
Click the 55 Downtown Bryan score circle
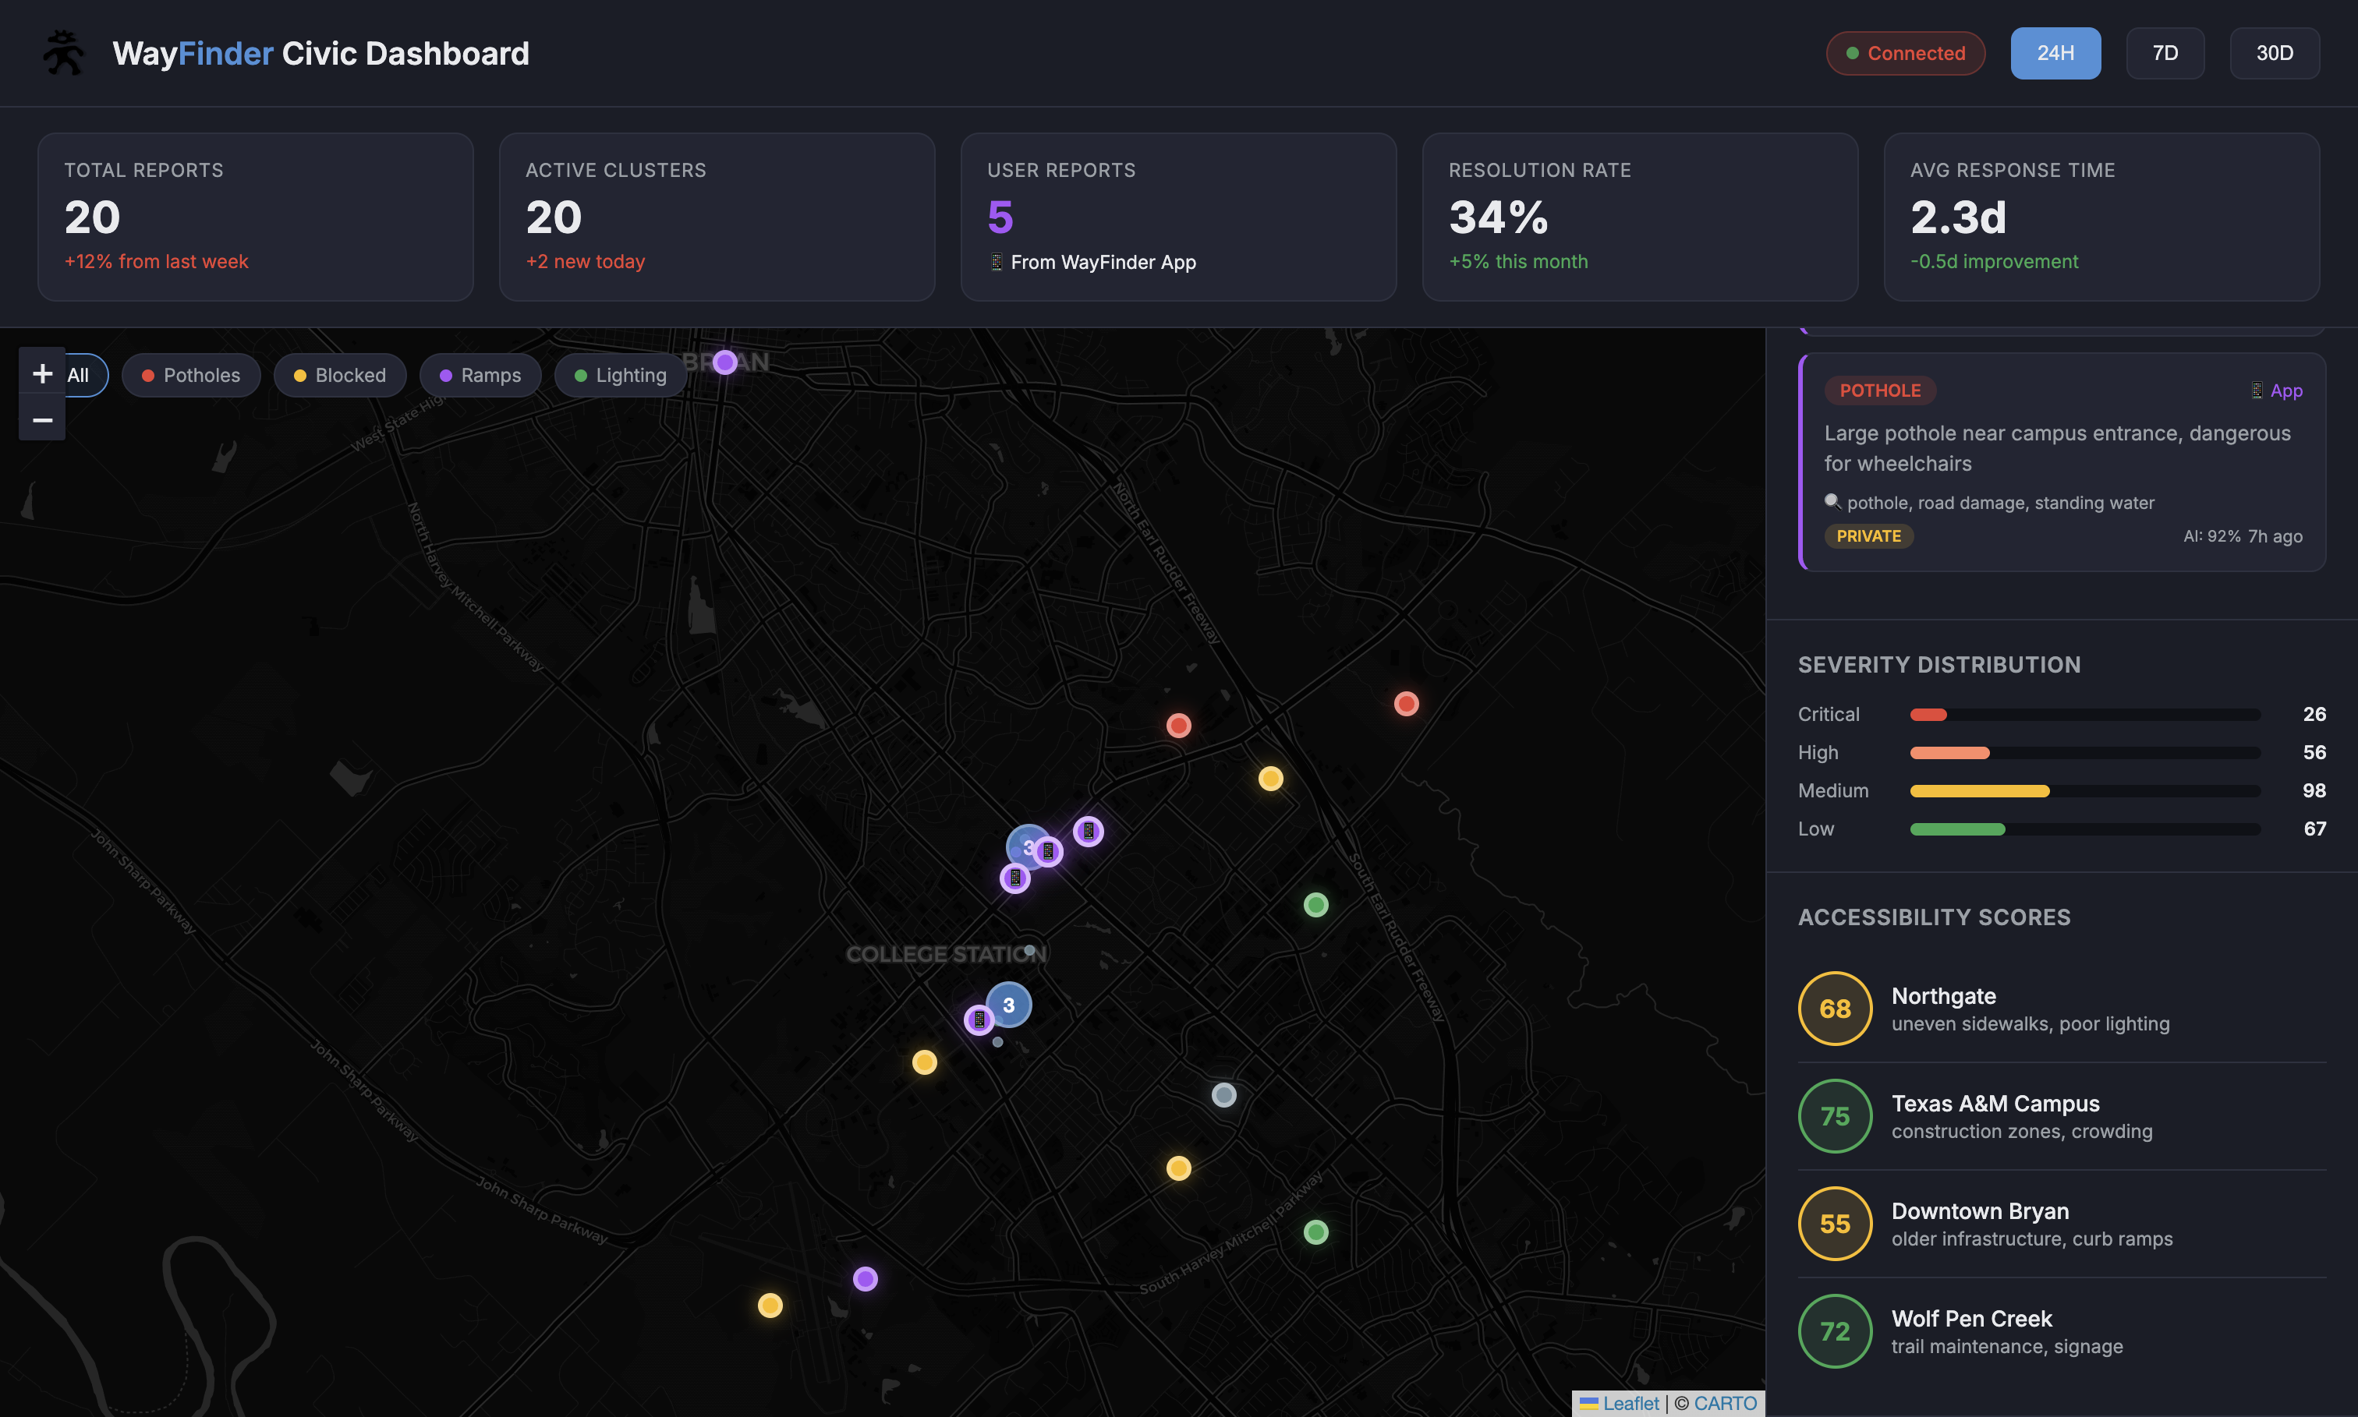(1835, 1223)
